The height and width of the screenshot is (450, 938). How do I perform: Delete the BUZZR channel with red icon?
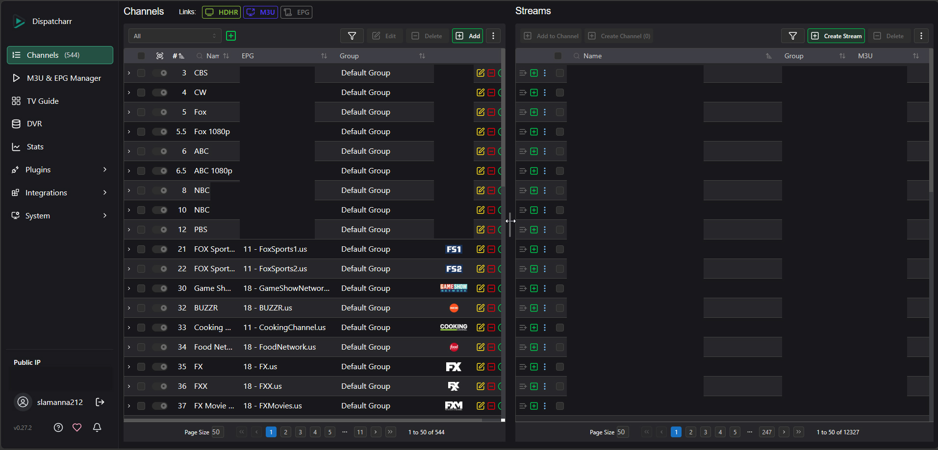pos(491,308)
